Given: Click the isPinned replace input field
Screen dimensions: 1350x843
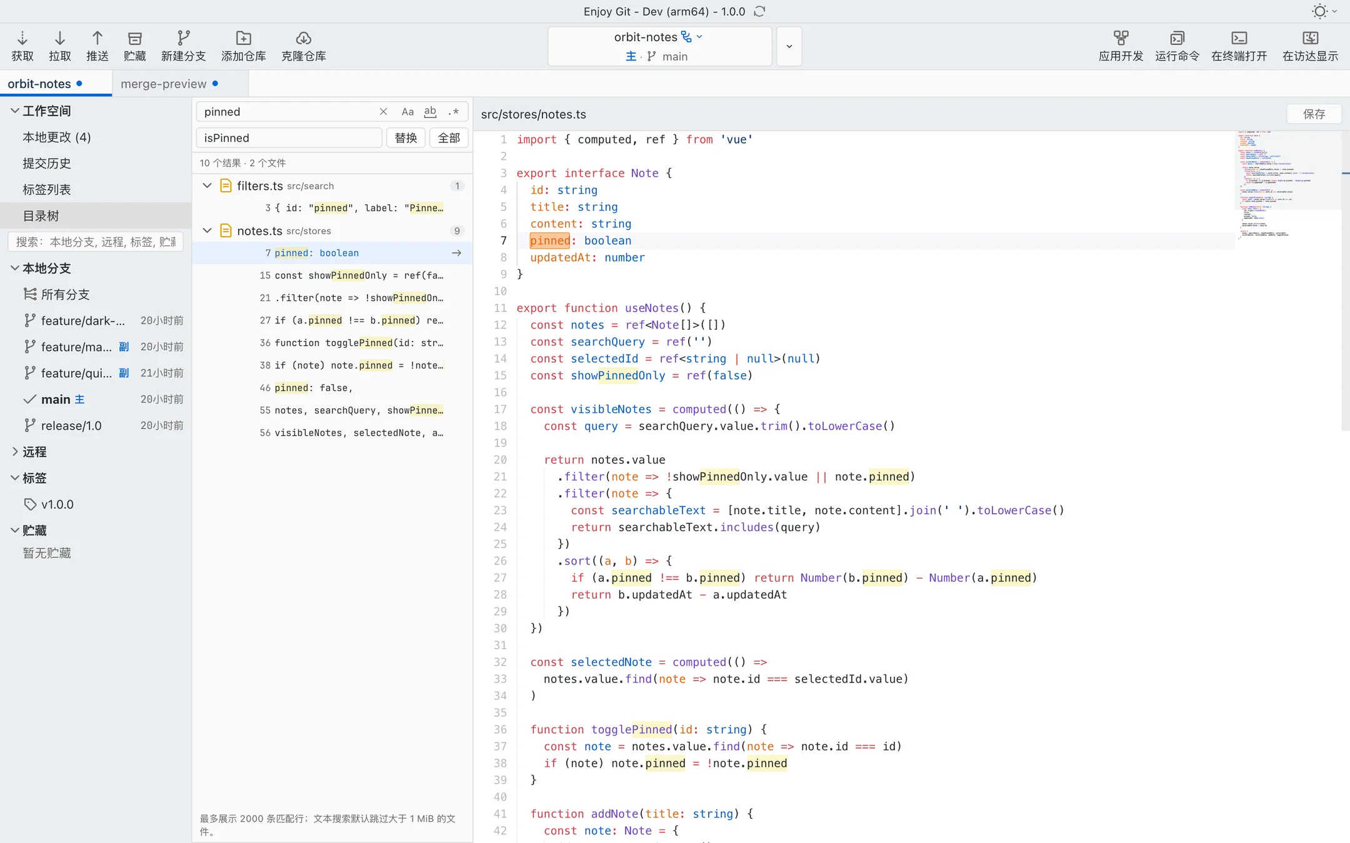Looking at the screenshot, I should pyautogui.click(x=289, y=138).
